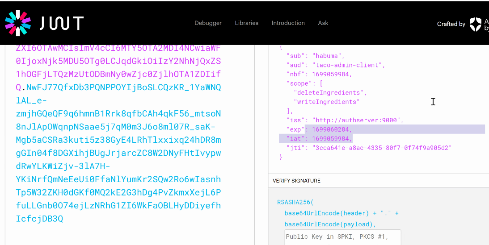Click signature line starting zmjhGQeQF9q6
The width and height of the screenshot is (489, 245).
(118, 114)
